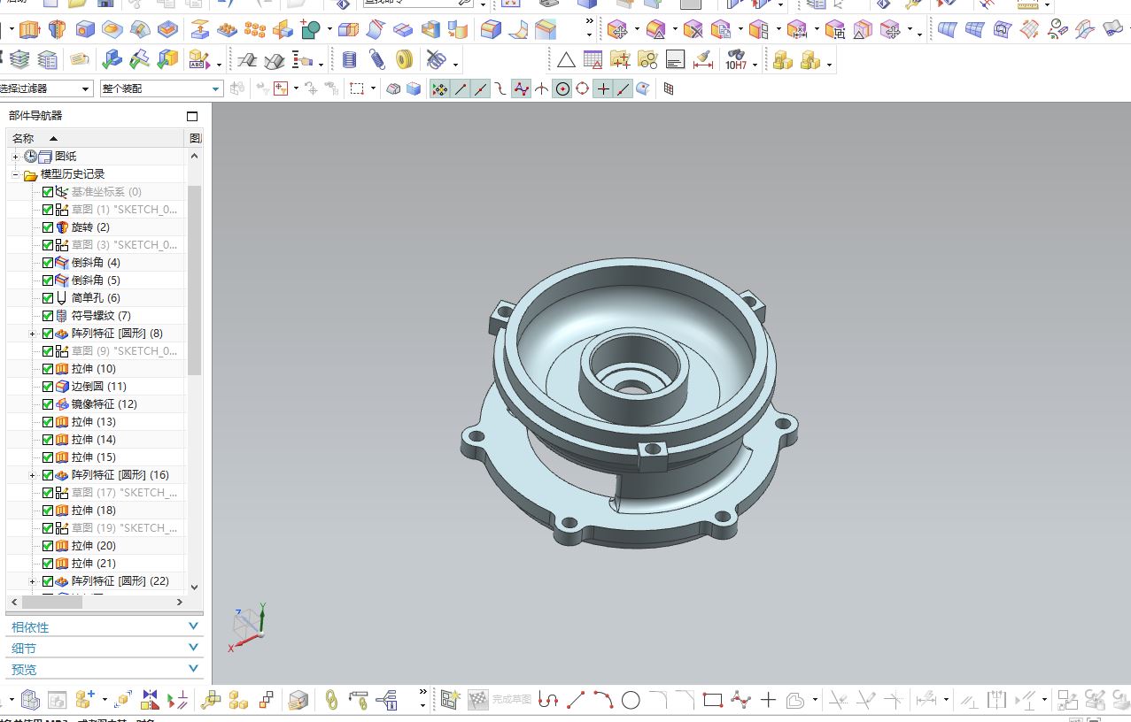
Task: Open the dropdown arrow beside the 10H7 icon
Action: (x=755, y=64)
